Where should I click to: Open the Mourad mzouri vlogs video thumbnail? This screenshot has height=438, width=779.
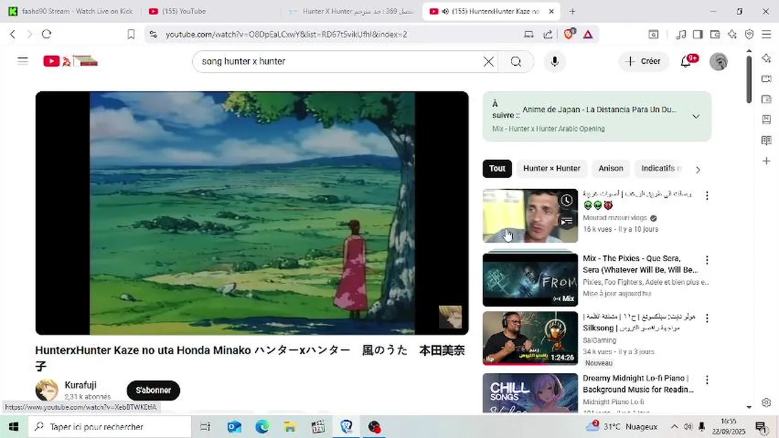tap(530, 215)
